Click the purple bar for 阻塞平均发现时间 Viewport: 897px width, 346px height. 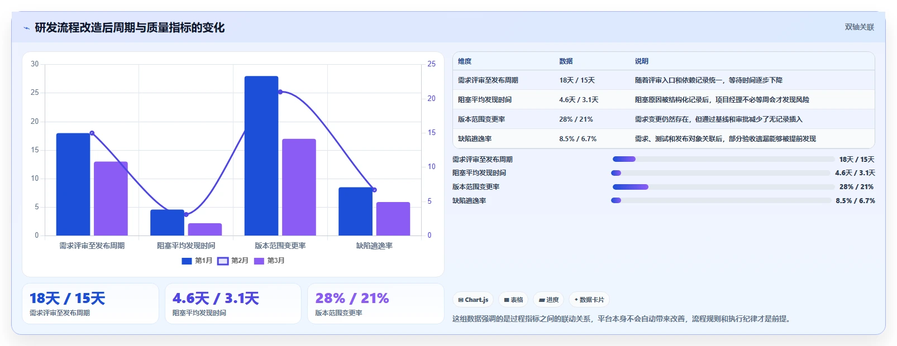(x=205, y=229)
